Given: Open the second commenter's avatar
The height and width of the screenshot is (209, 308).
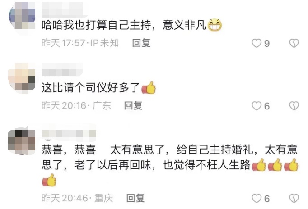Looking at the screenshot, I should 22,78.
